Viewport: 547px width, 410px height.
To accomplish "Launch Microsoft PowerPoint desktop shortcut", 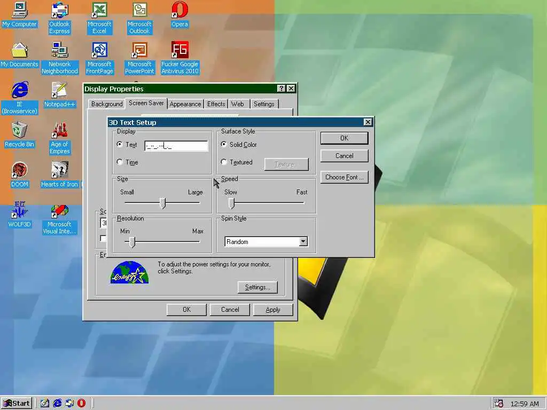I will pos(139,58).
